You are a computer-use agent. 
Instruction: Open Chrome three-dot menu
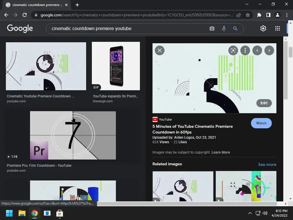(287, 15)
